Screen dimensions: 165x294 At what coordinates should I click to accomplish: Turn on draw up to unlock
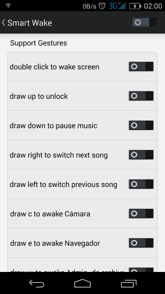[x=141, y=96]
